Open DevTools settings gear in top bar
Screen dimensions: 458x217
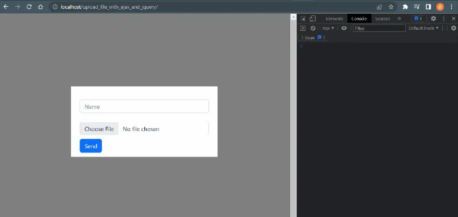coord(433,19)
